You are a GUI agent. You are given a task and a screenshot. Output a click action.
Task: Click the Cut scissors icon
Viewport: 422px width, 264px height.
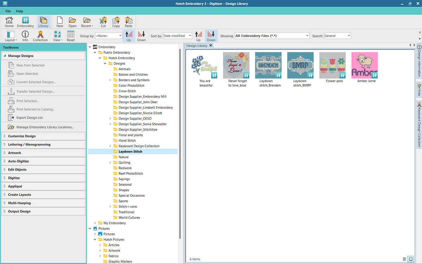click(103, 21)
